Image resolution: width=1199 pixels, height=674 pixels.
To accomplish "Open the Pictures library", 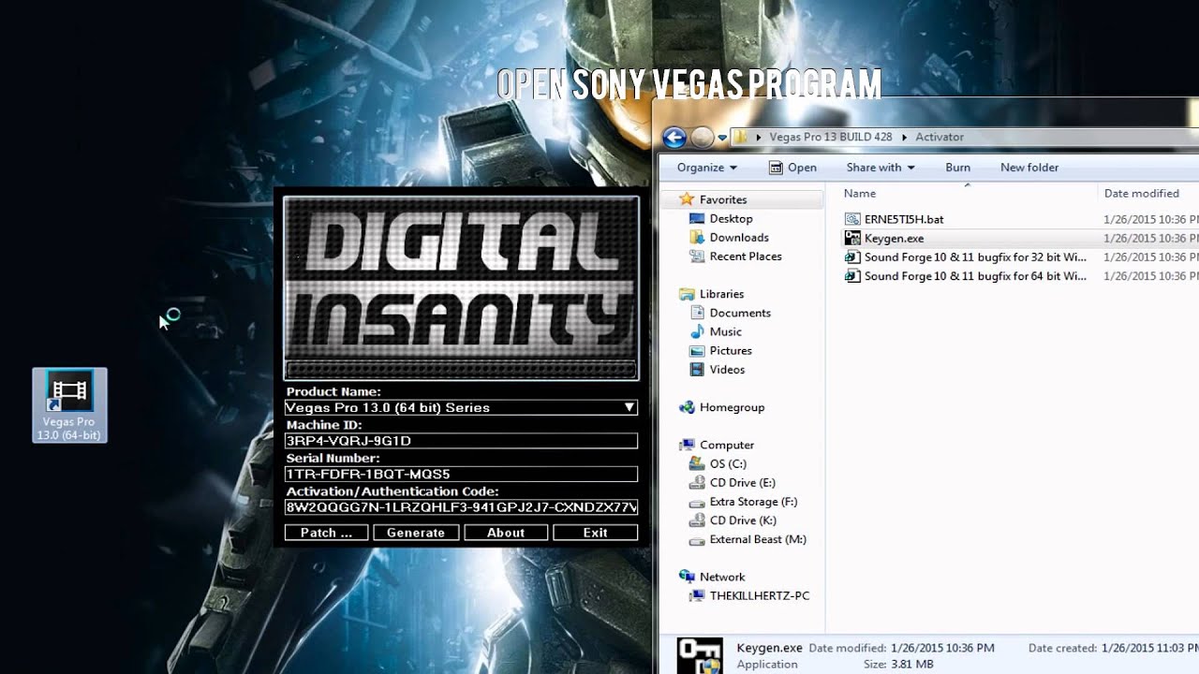I will point(731,351).
